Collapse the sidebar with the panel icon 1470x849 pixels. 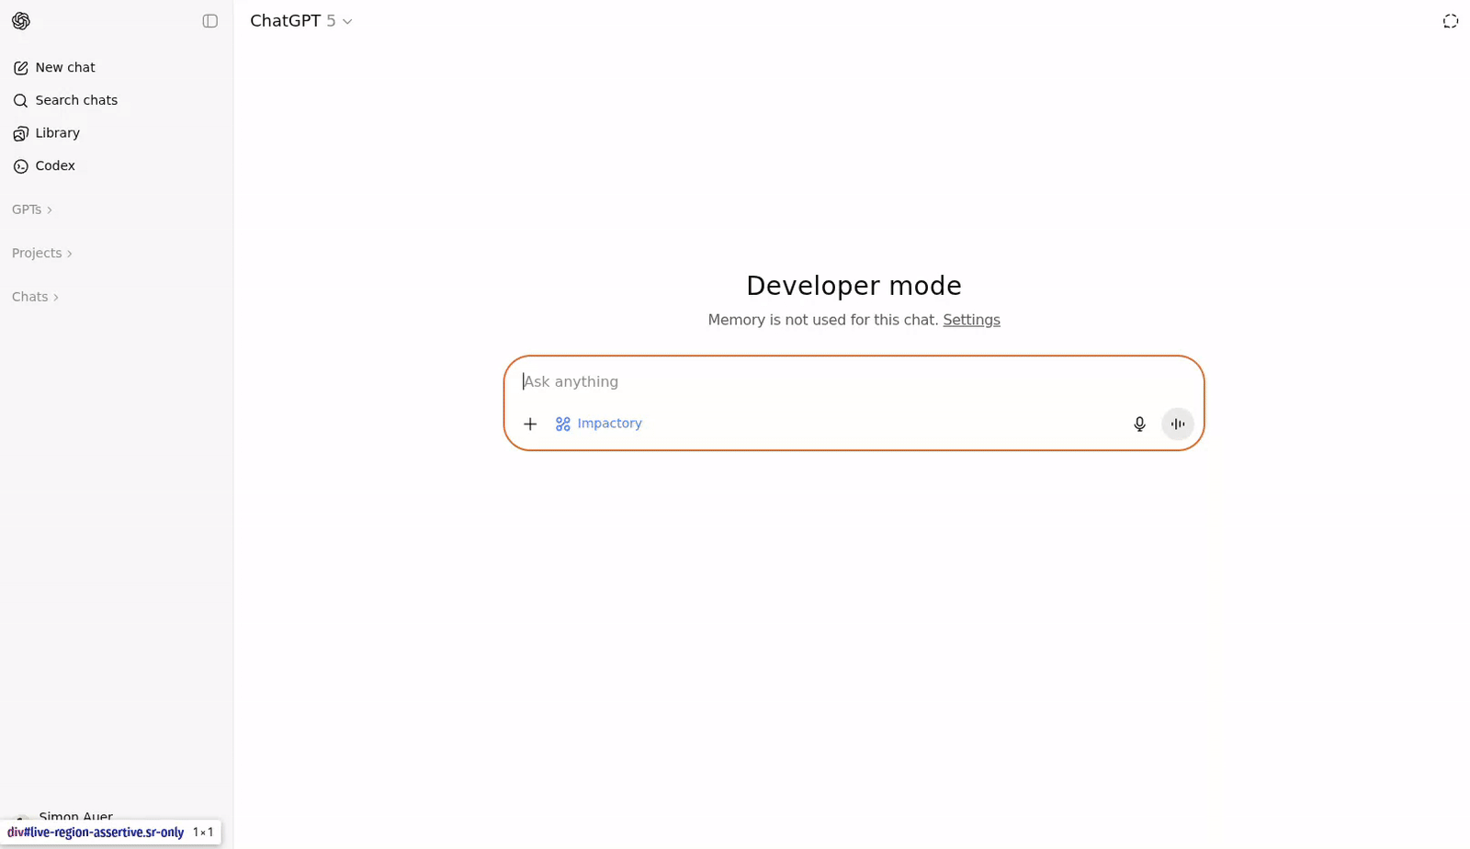tap(209, 21)
